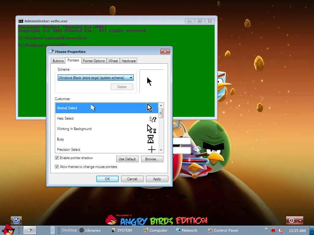
Task: Switch to the Hardware tab
Action: [x=128, y=61]
